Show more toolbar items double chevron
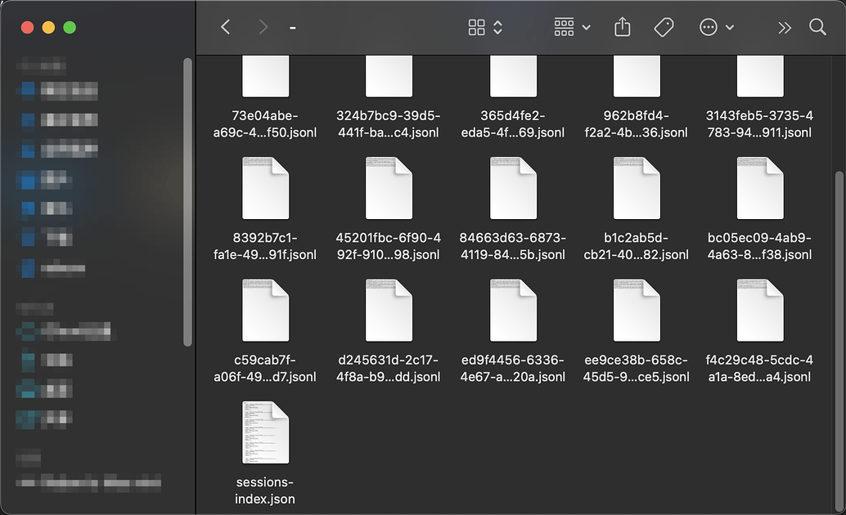 (x=785, y=28)
